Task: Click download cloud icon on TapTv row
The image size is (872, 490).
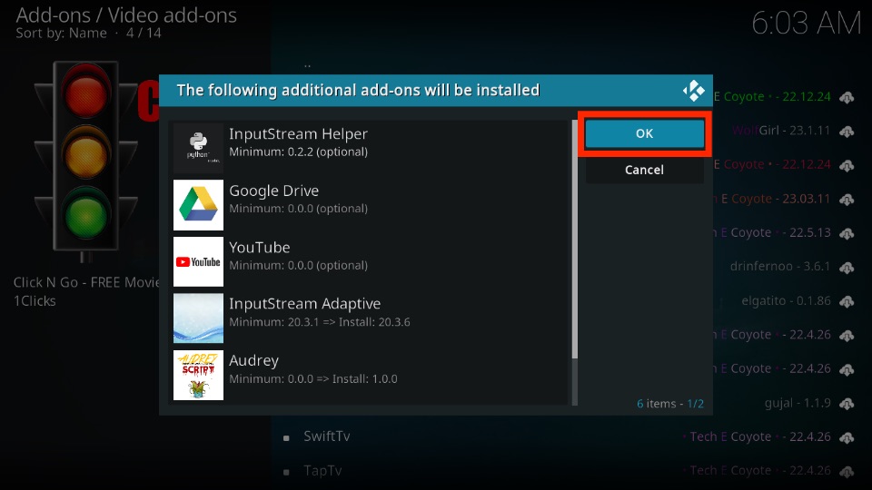Action: (x=847, y=472)
